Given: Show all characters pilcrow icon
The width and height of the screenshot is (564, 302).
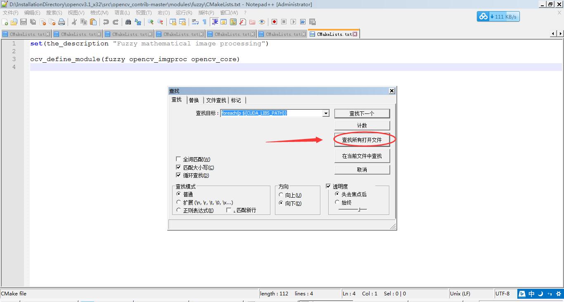Looking at the screenshot, I should click(x=204, y=22).
